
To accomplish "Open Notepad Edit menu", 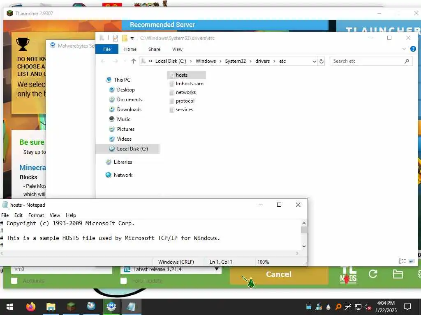I will 18,215.
